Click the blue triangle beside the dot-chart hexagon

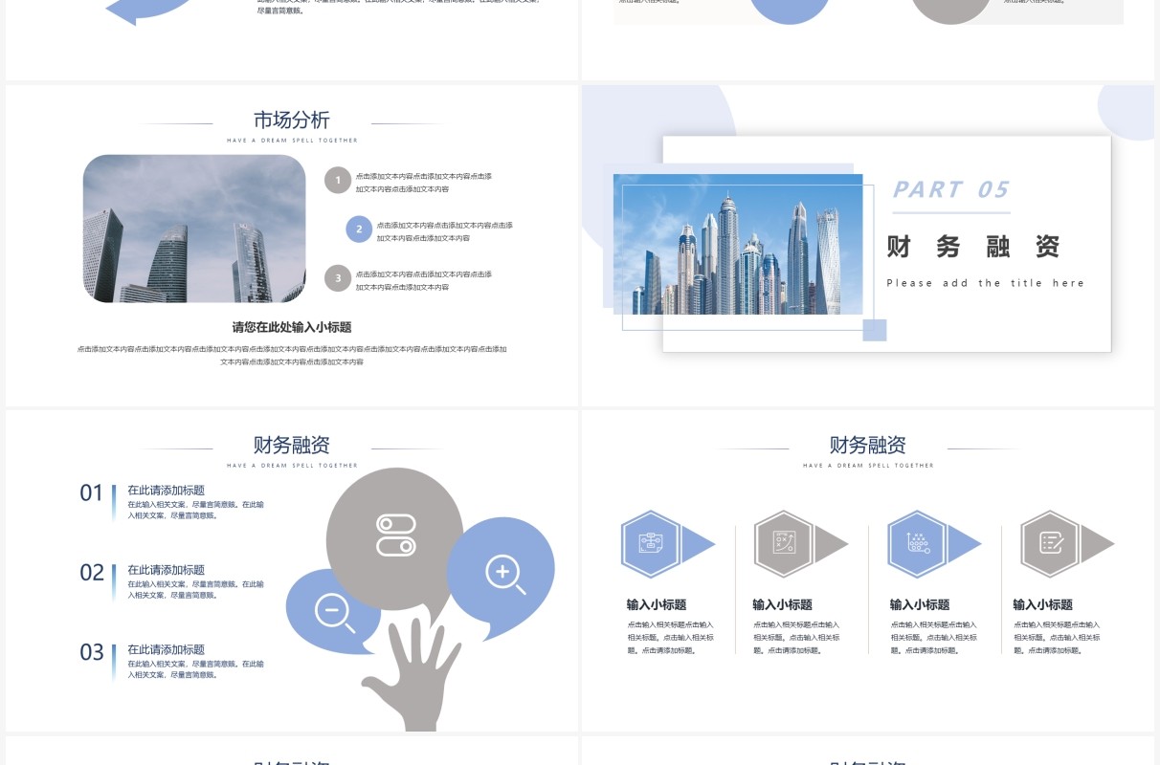click(964, 544)
